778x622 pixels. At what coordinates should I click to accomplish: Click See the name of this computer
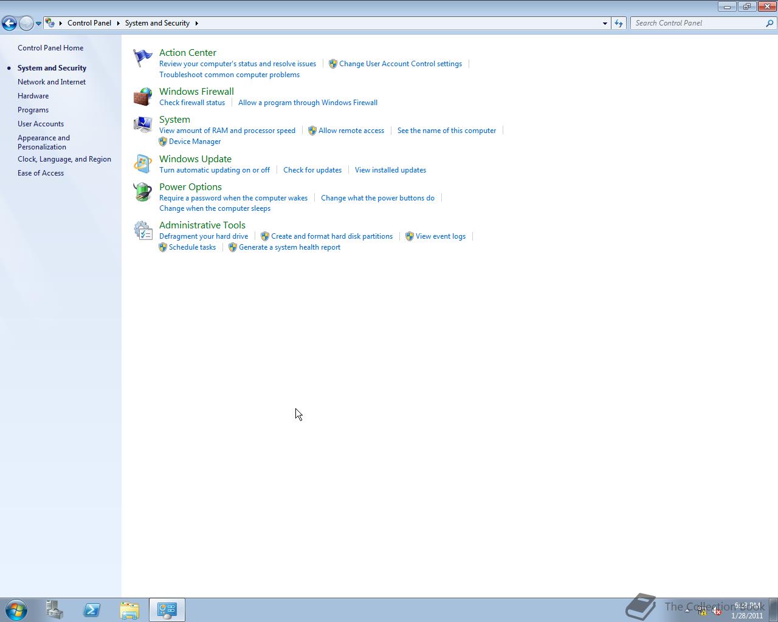click(x=447, y=131)
